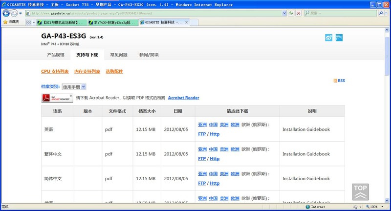Viewport: 391px width, 211px height.
Task: Click 中国 download link in 英语 row
Action: click(213, 125)
